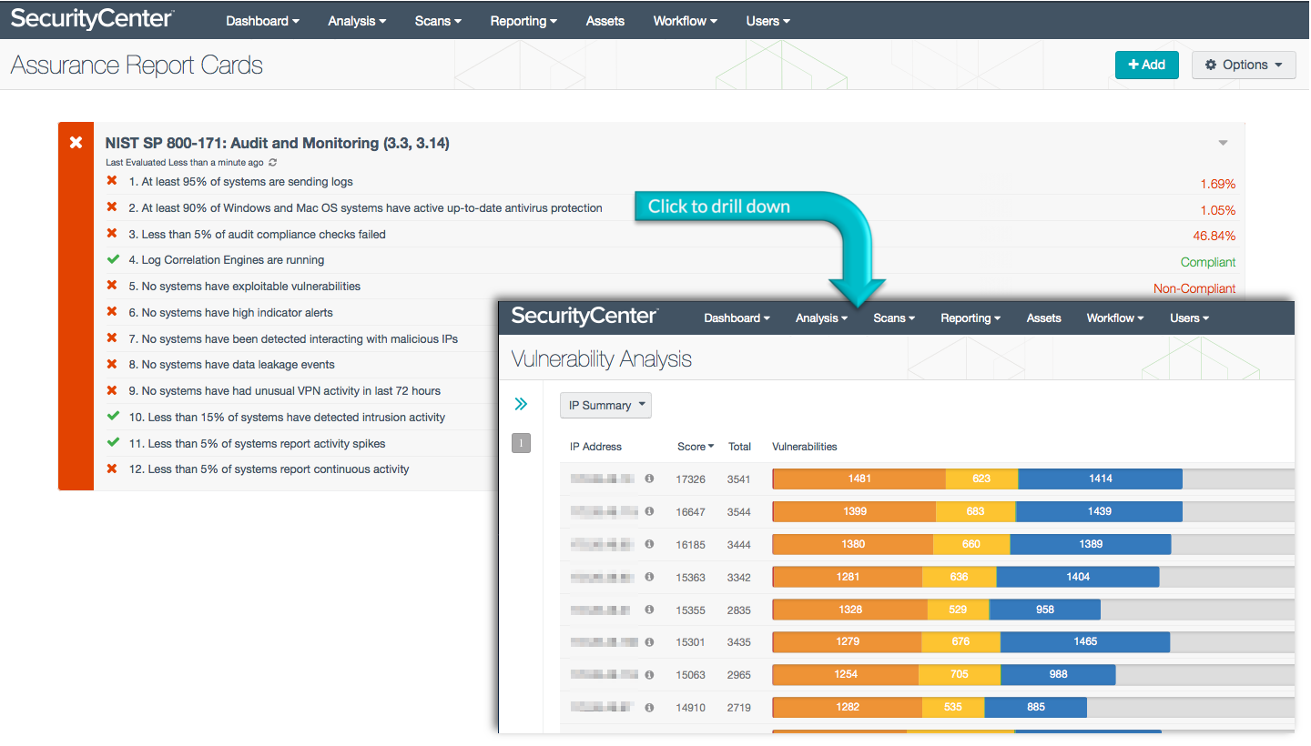This screenshot has width=1311, height=746.
Task: Click the SecurityCenter logo in the back window
Action: (92, 19)
